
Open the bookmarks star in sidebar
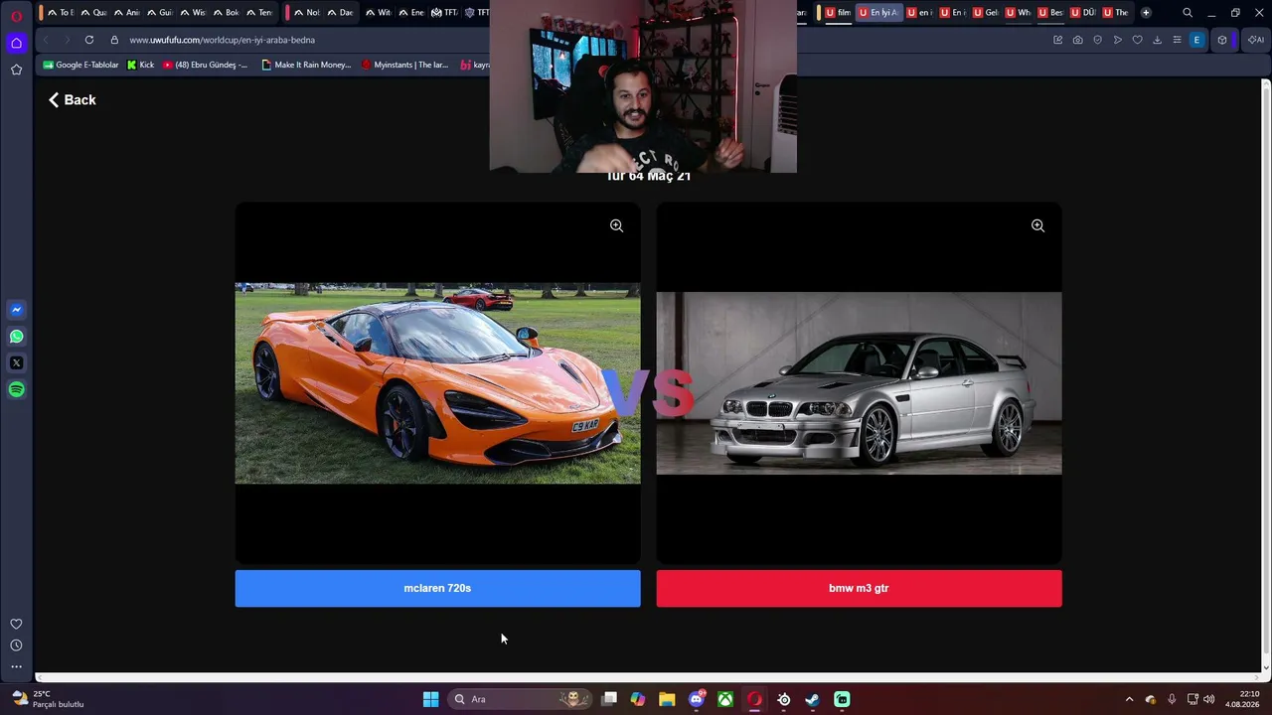(x=16, y=70)
